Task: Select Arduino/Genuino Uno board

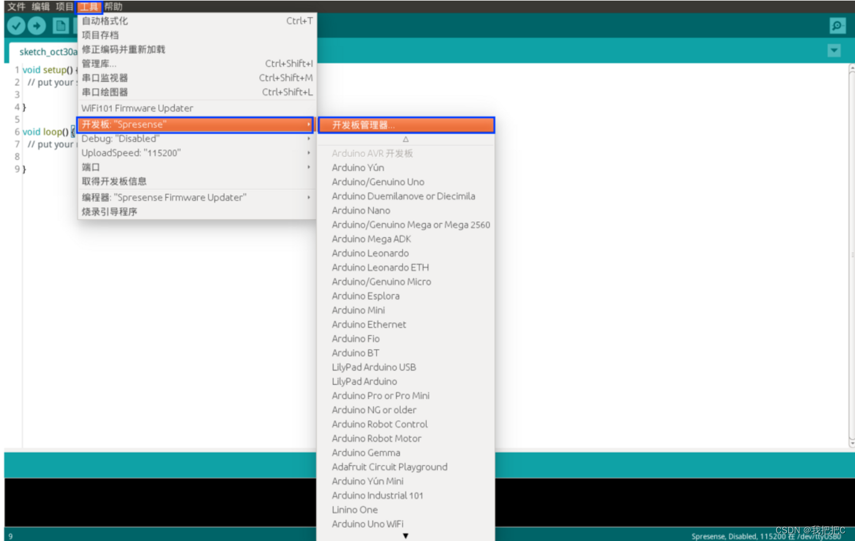Action: tap(406, 182)
